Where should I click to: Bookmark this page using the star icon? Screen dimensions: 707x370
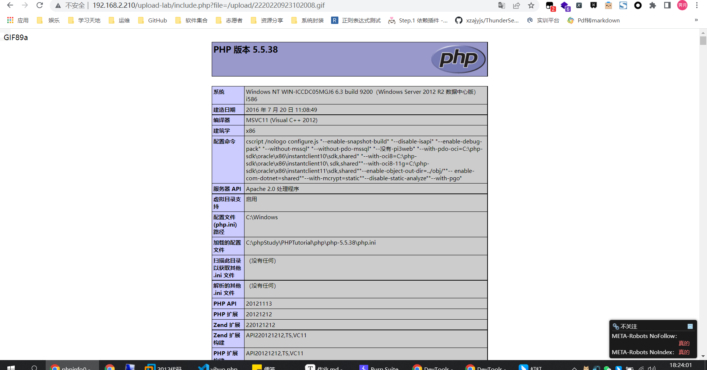pos(531,6)
